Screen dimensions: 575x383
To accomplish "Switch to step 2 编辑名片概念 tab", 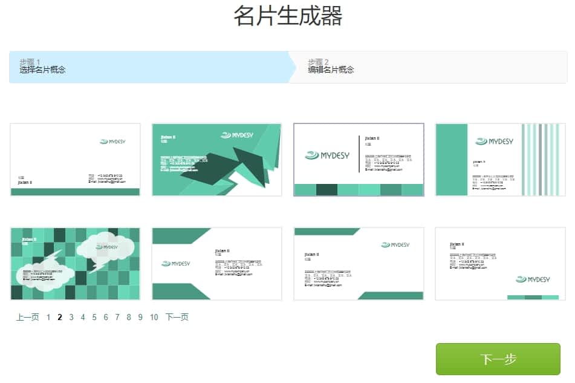I will [x=428, y=67].
